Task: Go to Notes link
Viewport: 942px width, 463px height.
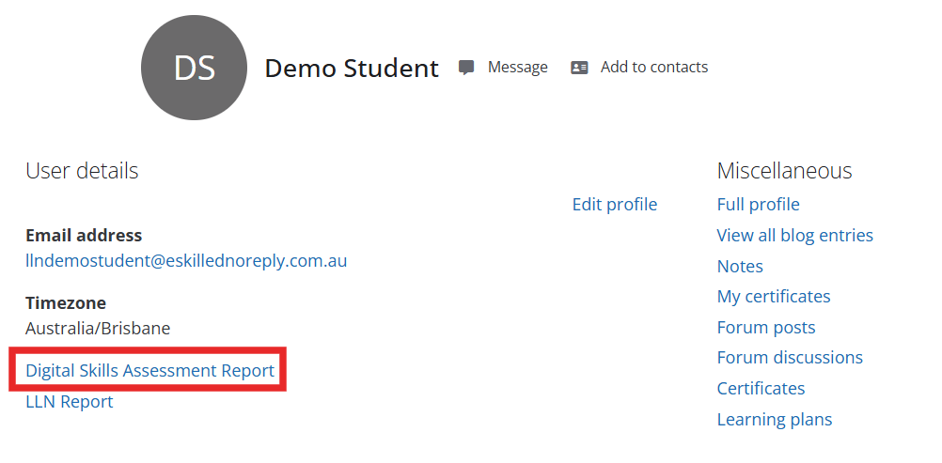Action: coord(740,267)
